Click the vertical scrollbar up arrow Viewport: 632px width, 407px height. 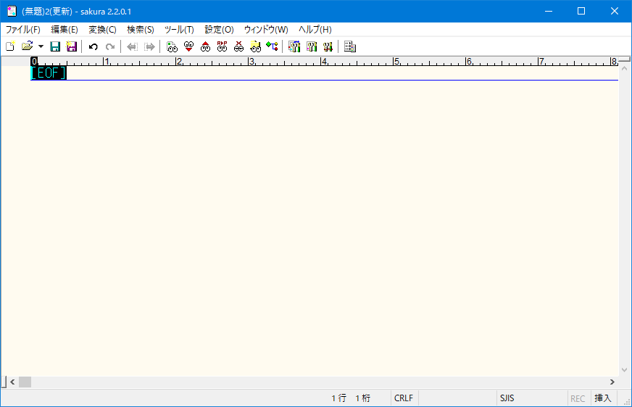click(624, 69)
